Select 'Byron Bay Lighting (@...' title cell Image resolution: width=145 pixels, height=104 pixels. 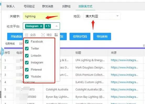click(90, 97)
